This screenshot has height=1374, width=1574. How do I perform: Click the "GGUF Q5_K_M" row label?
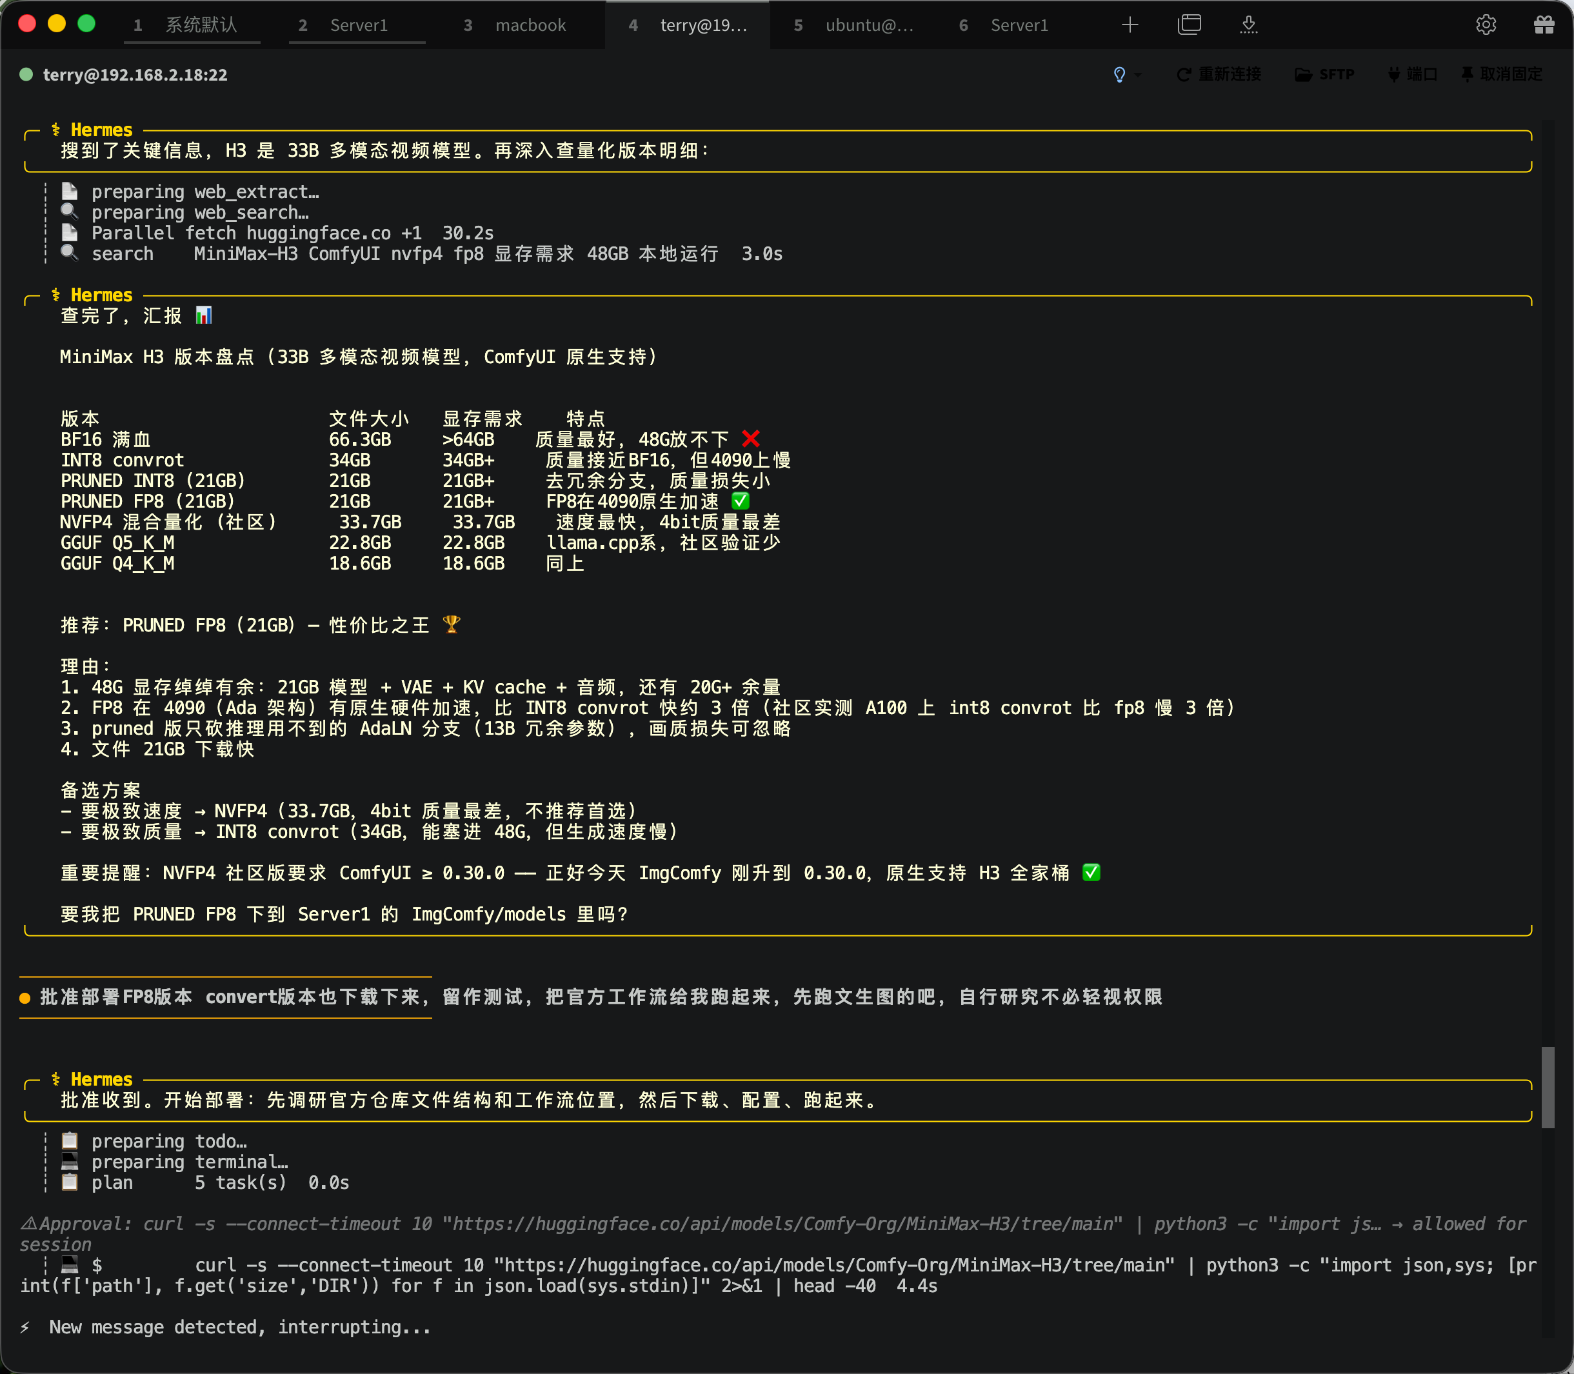pos(117,543)
